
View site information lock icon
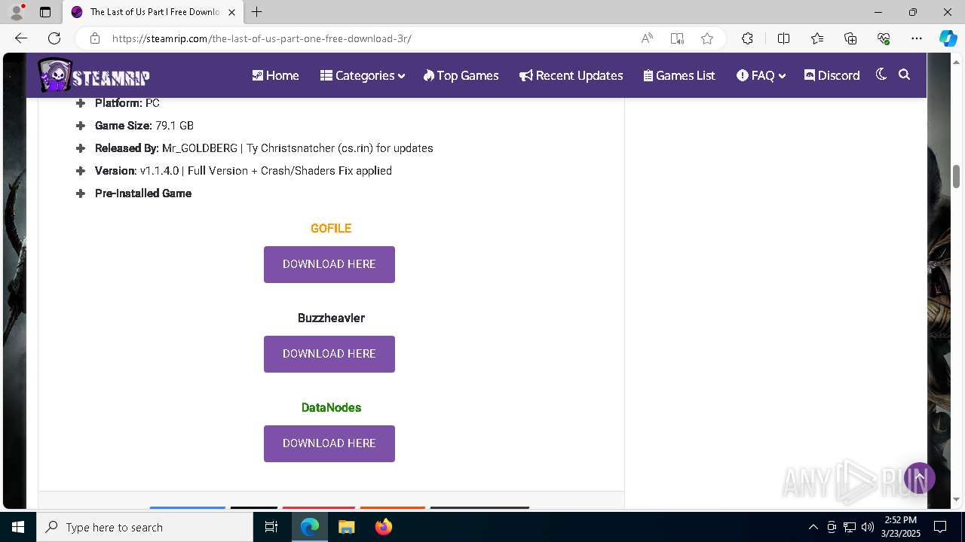(94, 38)
